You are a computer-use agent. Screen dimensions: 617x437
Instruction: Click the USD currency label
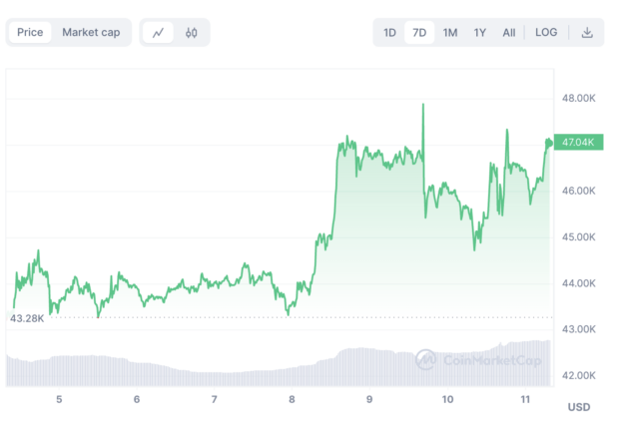pyautogui.click(x=579, y=407)
